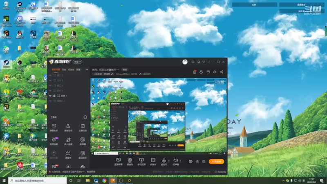
Task: Click the plus icon to add a scene
Action: point(87,70)
